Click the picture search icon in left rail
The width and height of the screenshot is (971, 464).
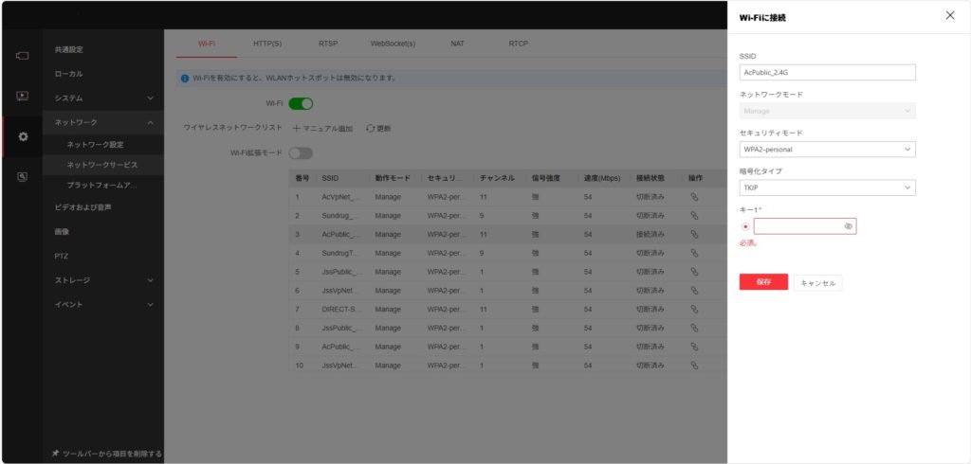click(x=23, y=176)
